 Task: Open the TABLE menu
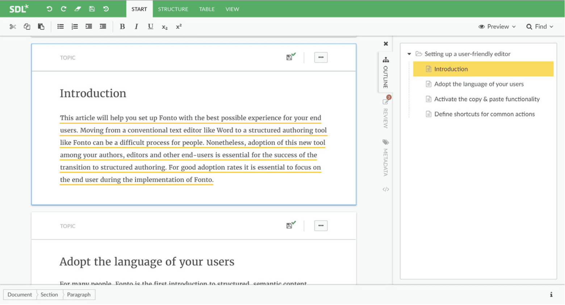click(x=206, y=9)
